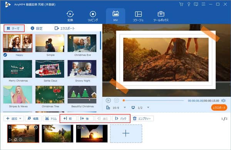Insert clip after with 後 button
Image resolution: width=231 pixels, height=150 pixels.
click(86, 118)
